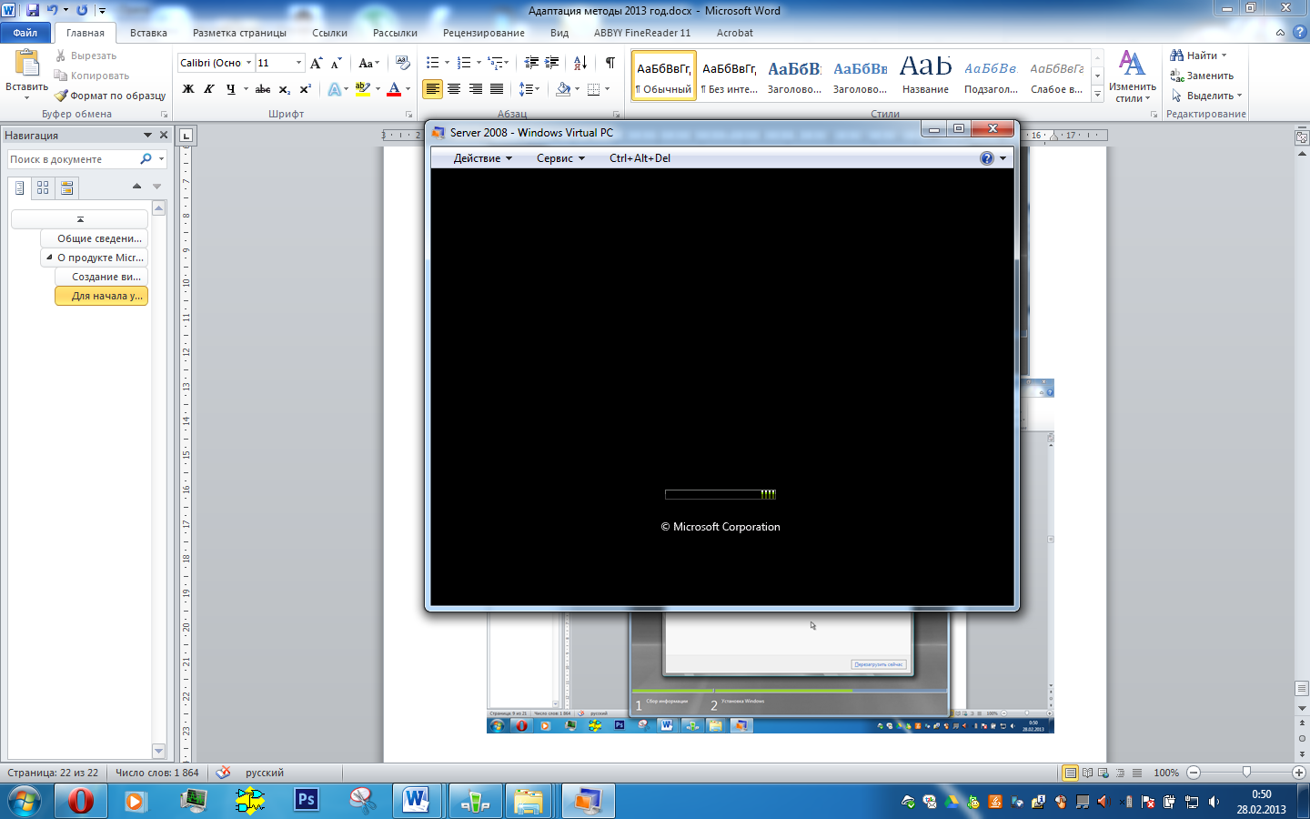Increase paragraph indent
The height and width of the screenshot is (819, 1310).
(x=552, y=63)
